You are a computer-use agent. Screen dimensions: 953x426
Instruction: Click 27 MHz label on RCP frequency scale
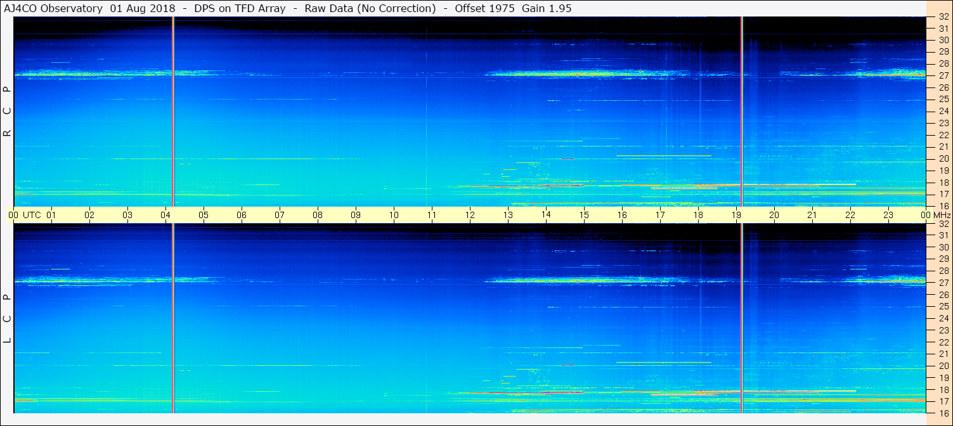(943, 75)
